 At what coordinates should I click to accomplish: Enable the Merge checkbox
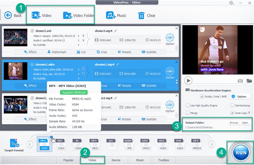[187, 113]
